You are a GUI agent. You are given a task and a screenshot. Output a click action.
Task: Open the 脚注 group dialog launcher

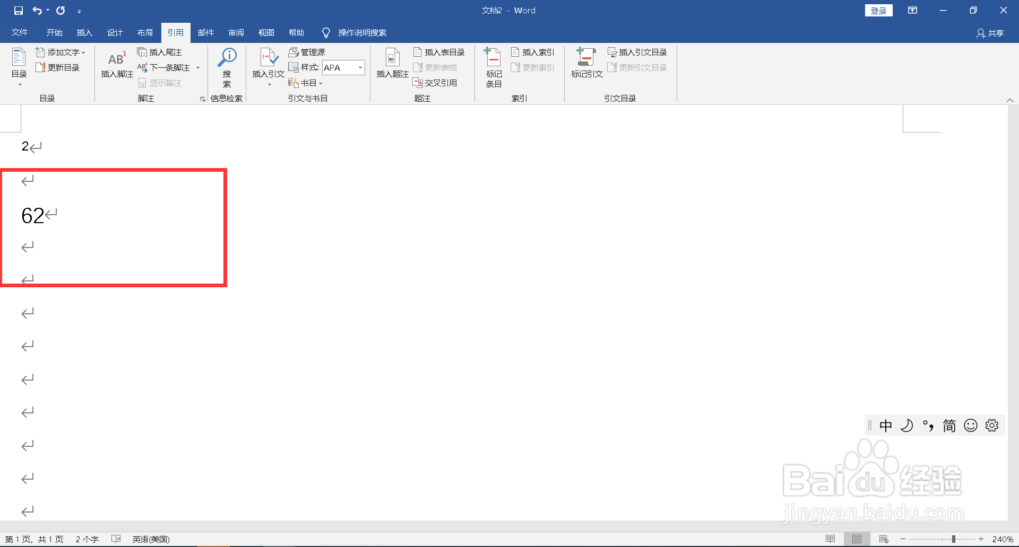coord(203,99)
